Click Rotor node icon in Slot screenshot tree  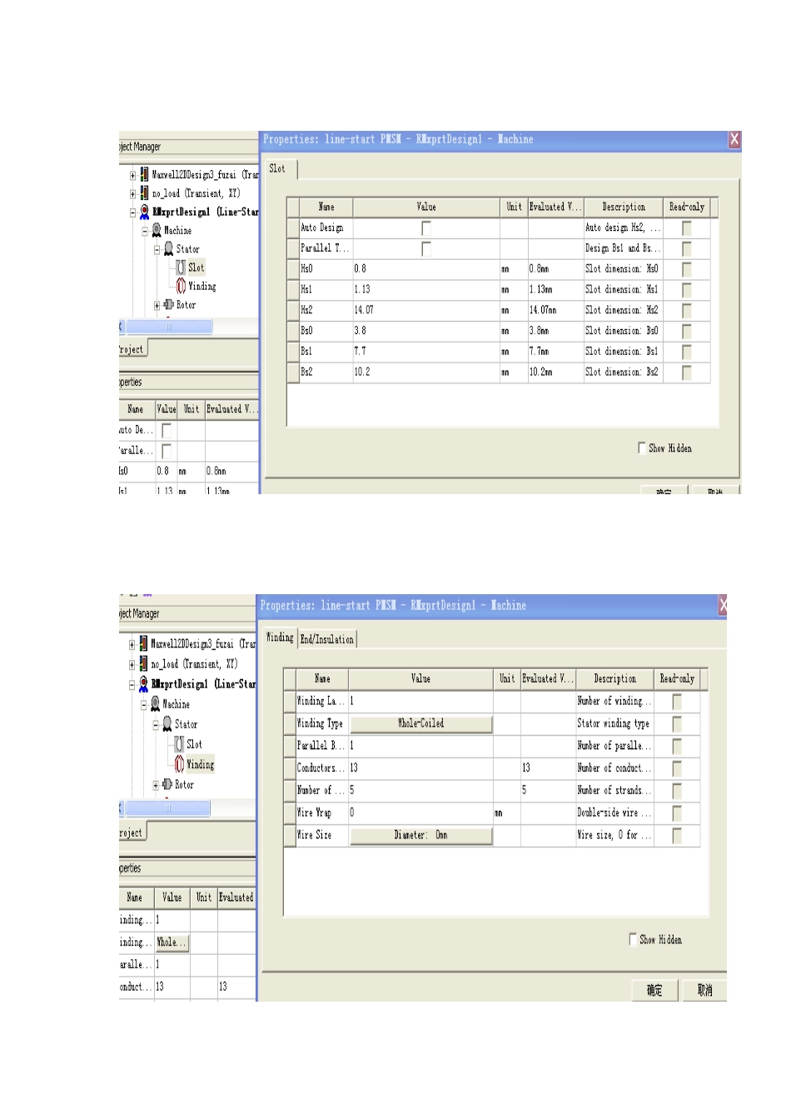pos(169,305)
